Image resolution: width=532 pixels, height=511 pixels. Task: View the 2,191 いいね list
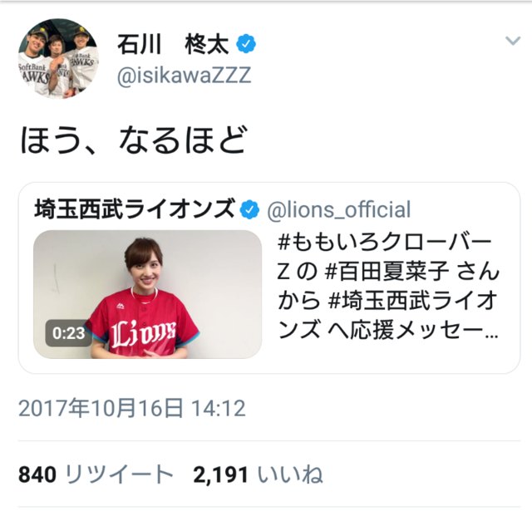click(258, 474)
